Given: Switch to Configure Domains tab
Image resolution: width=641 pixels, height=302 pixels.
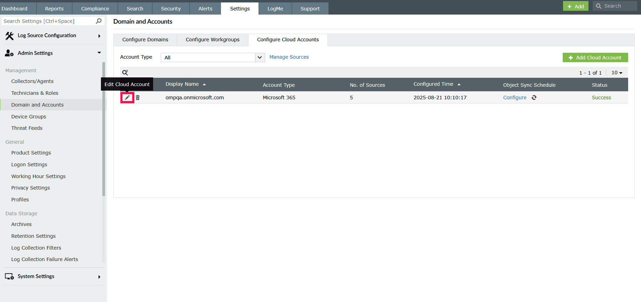Looking at the screenshot, I should (145, 40).
